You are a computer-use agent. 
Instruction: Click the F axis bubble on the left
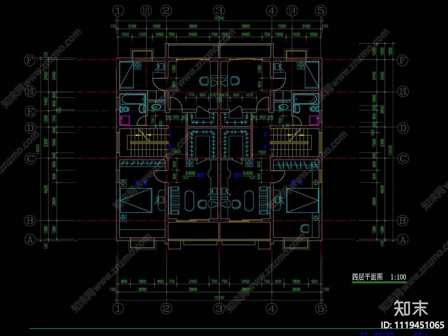[30, 60]
